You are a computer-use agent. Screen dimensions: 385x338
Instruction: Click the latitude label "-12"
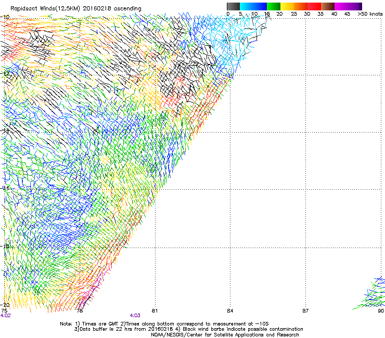tap(5, 73)
